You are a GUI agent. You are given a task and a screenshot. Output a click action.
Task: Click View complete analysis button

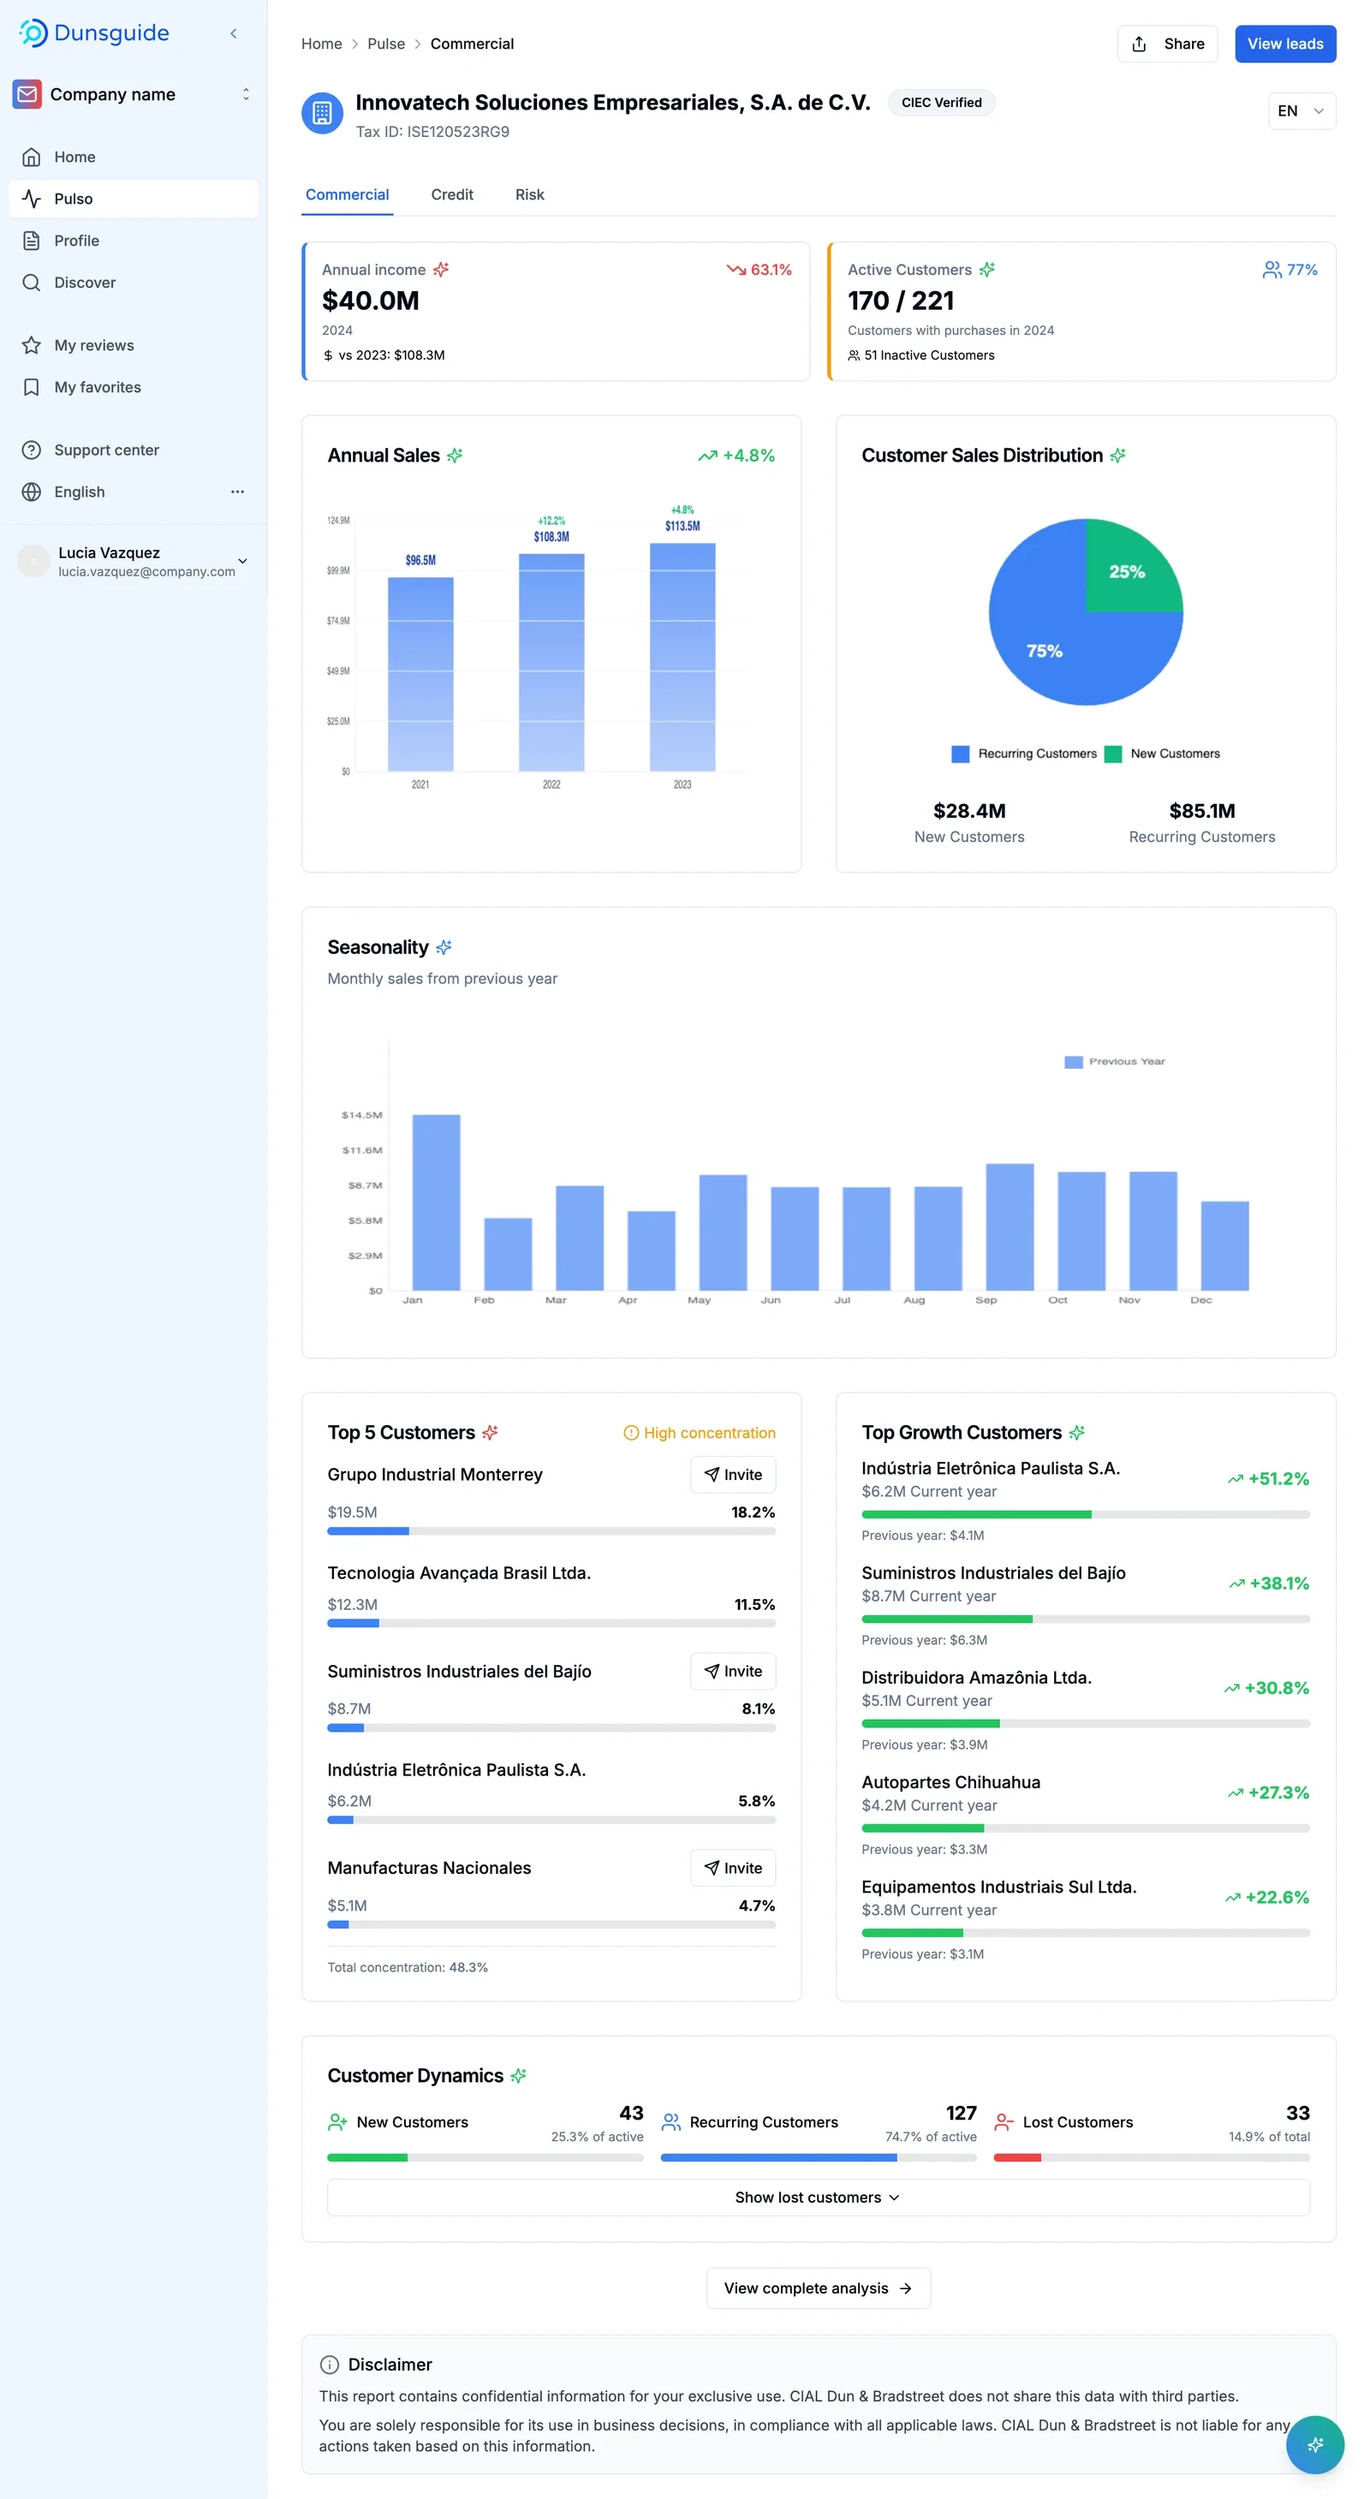click(x=818, y=2287)
